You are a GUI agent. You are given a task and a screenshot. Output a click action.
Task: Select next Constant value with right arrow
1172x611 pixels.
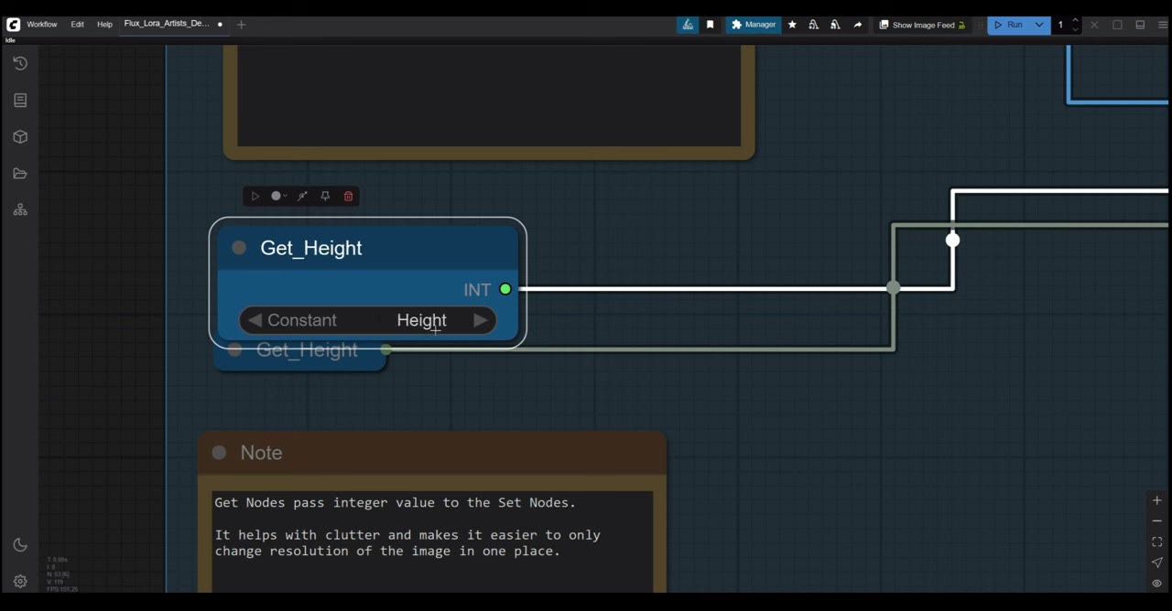coord(481,320)
